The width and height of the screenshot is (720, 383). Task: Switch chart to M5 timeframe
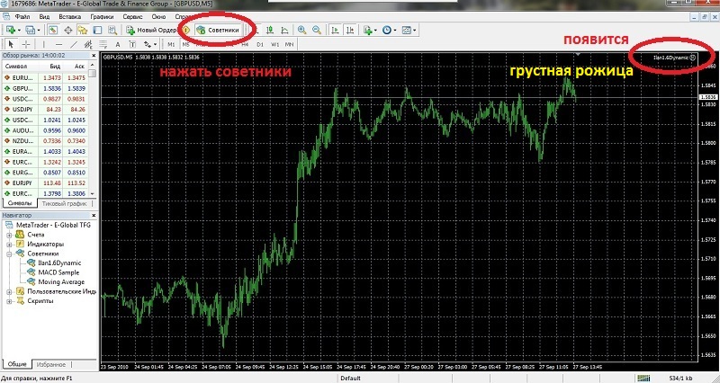185,44
